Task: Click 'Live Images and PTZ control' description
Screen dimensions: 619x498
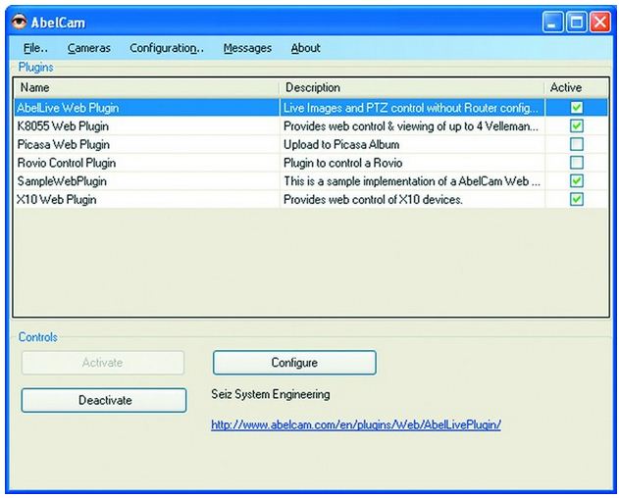Action: 411,108
